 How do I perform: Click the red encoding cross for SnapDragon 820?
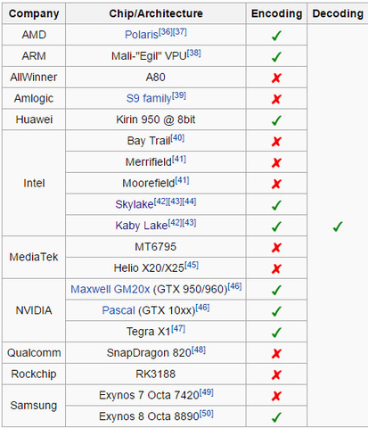coord(276,353)
